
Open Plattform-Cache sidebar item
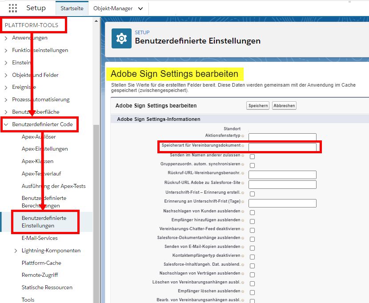tap(41, 263)
